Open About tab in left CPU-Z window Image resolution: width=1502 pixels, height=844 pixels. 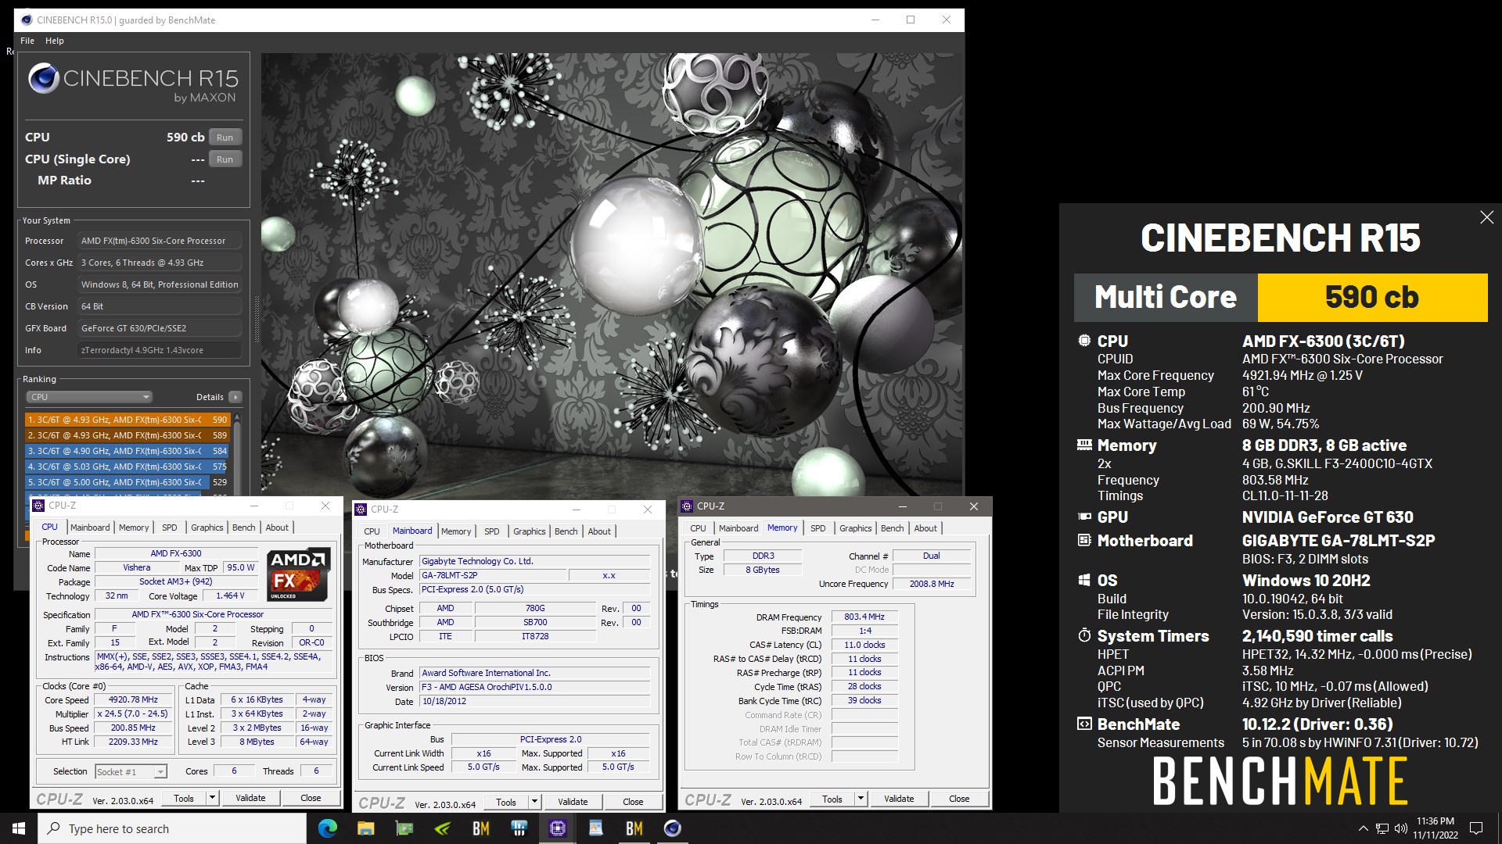(277, 527)
